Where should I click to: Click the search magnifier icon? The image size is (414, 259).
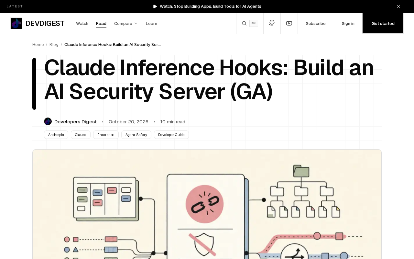[x=244, y=23]
